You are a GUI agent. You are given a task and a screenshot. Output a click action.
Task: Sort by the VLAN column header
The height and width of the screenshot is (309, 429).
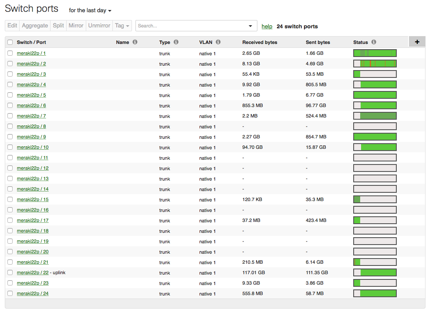(x=206, y=42)
